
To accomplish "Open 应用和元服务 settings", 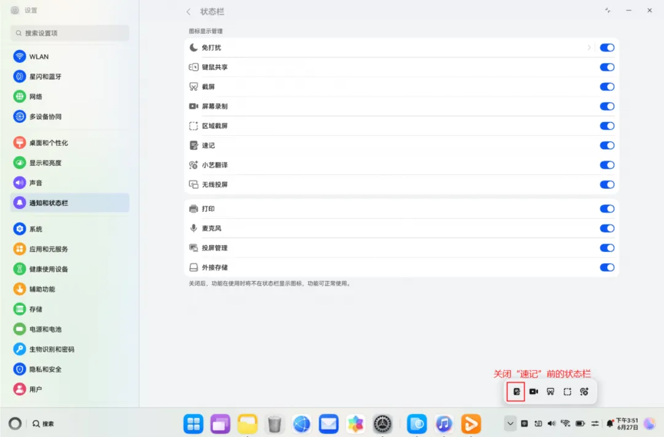I will tap(70, 249).
